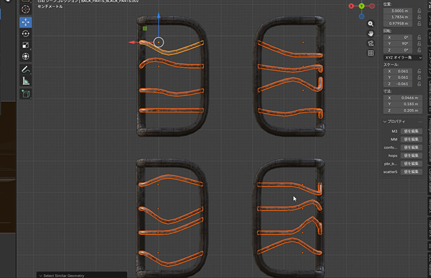This screenshot has height=278, width=431.
Task: Toggle lock on Rotation Y value
Action: click(419, 43)
